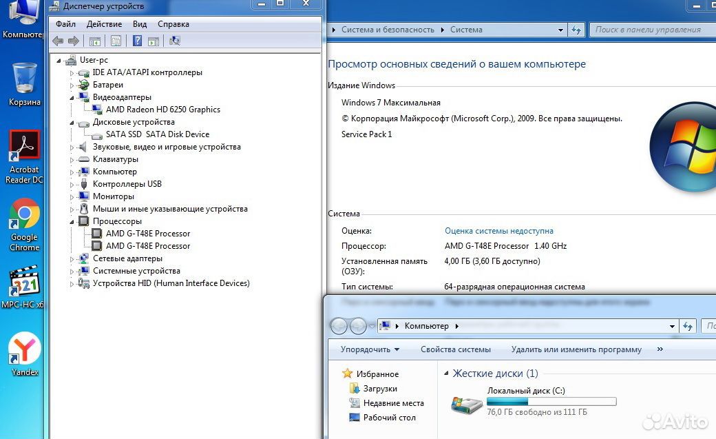716x439 pixels.
Task: Click refresh button in System window address bar
Action: pos(576,30)
